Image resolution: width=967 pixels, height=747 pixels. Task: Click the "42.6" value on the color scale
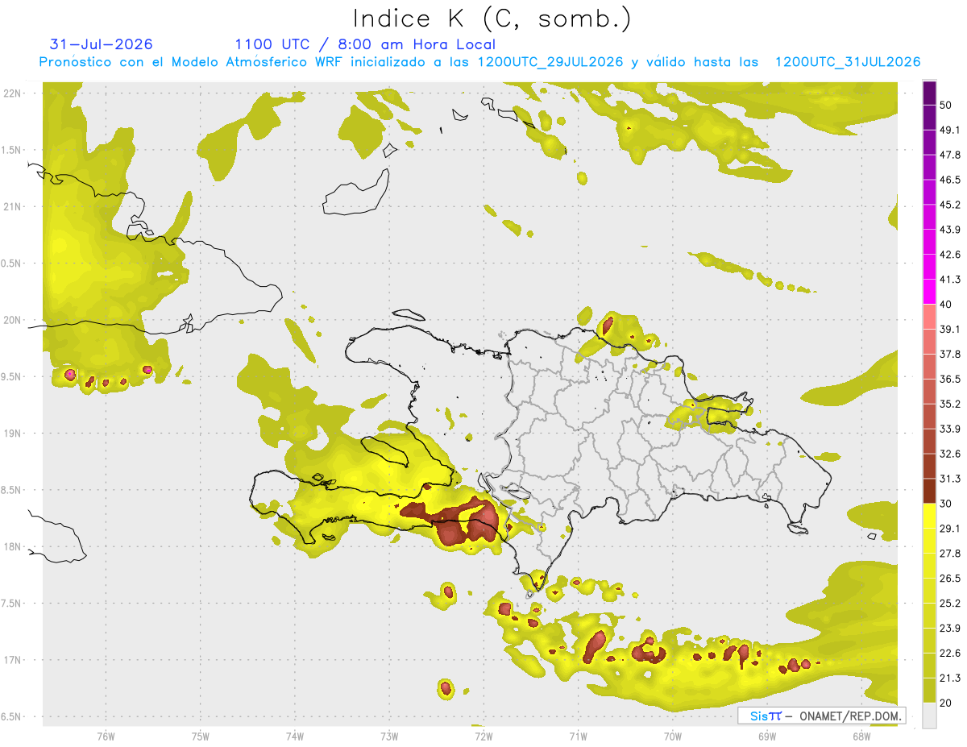(x=950, y=255)
